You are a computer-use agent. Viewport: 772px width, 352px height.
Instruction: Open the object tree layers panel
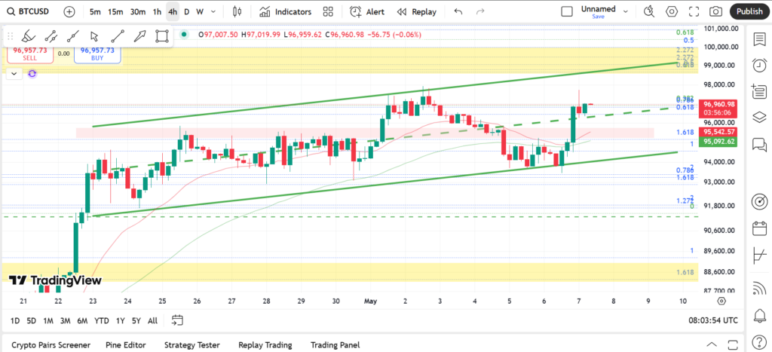tap(760, 117)
